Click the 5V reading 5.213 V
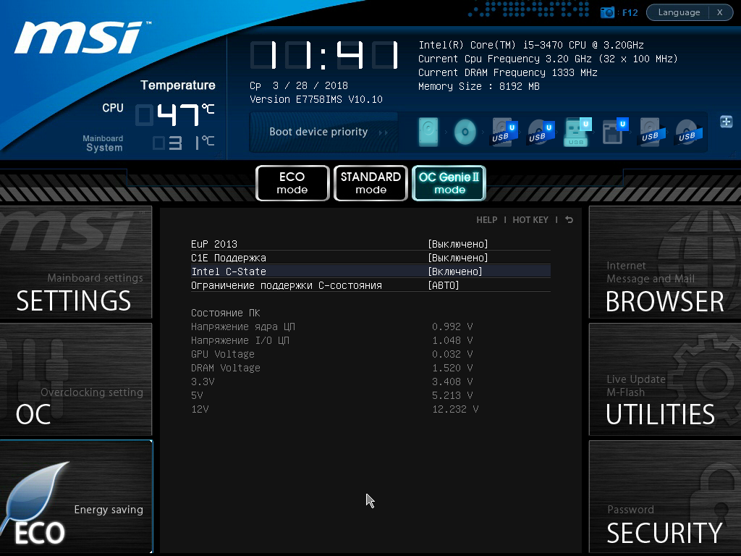This screenshot has width=741, height=556. point(452,395)
